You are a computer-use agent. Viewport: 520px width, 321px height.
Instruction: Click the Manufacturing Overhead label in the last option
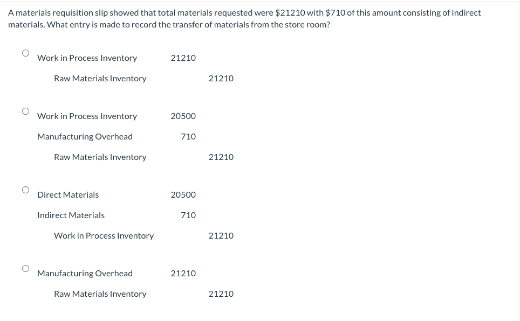[85, 273]
